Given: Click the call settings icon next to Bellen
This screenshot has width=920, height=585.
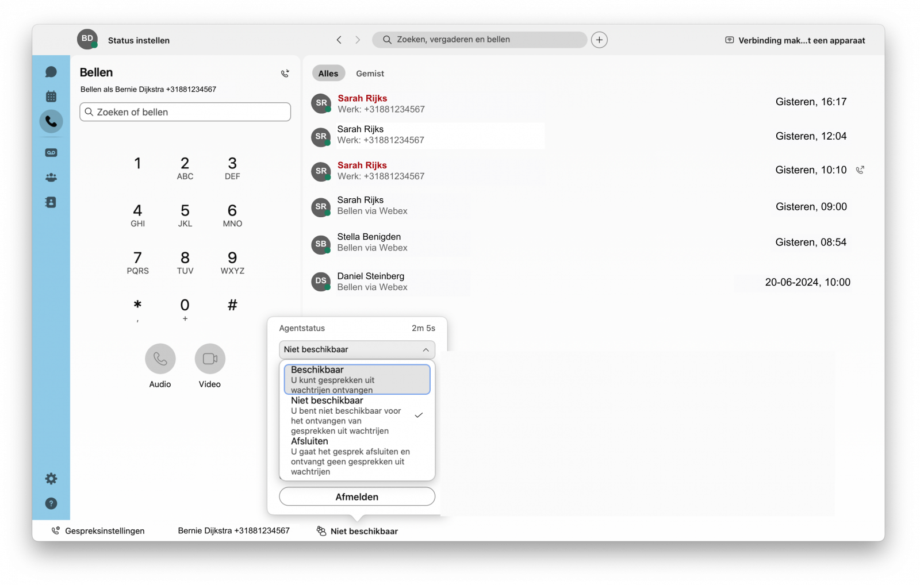Looking at the screenshot, I should [285, 74].
